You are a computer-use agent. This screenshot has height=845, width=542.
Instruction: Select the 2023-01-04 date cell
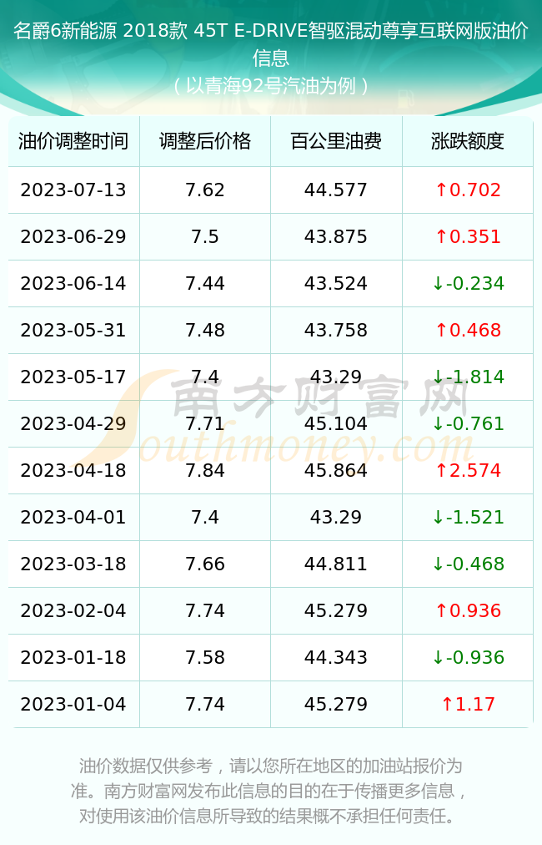point(73,705)
